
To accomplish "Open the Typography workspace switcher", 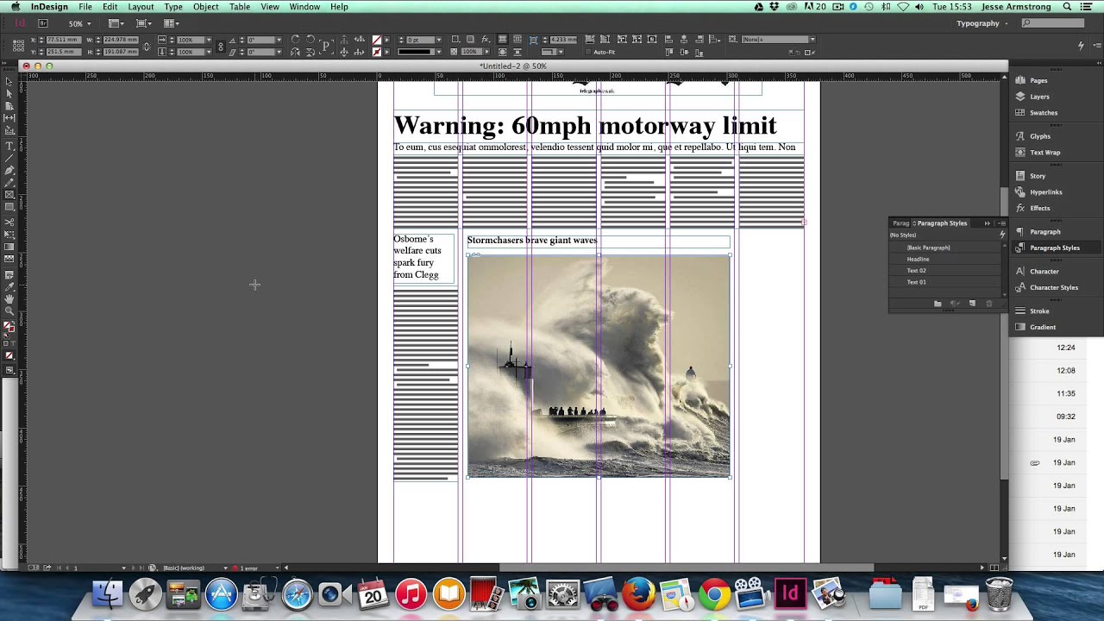I will pos(982,23).
